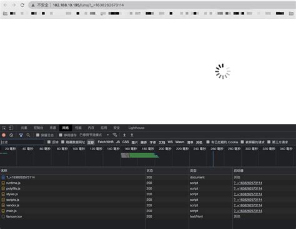
Task: Click the not-secure warning icon in address bar
Action: [33, 5]
